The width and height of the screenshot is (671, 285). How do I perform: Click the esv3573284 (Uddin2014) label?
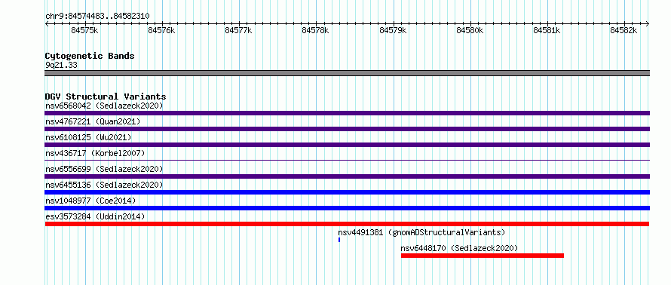pyautogui.click(x=95, y=216)
